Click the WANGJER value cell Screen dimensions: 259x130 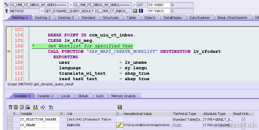click(x=91, y=125)
